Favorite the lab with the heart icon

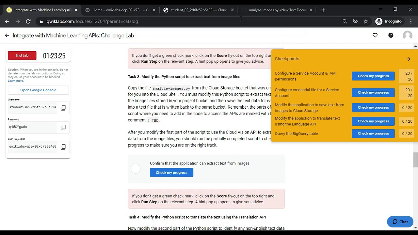(375, 35)
